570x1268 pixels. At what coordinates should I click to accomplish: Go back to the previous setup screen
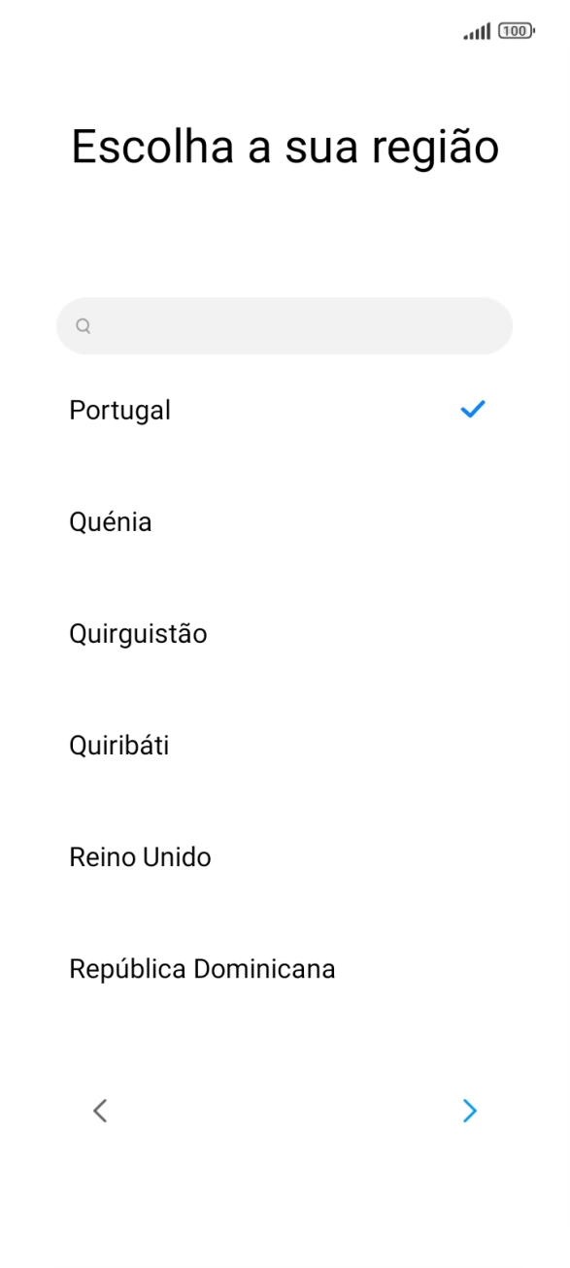pyautogui.click(x=100, y=1111)
